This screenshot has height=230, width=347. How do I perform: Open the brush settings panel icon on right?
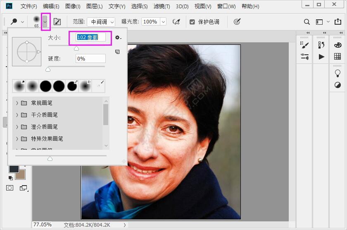click(x=304, y=45)
